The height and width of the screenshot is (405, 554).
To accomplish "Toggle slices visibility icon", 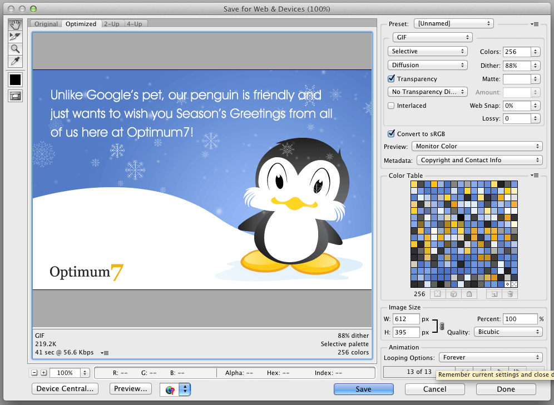I will click(15, 96).
